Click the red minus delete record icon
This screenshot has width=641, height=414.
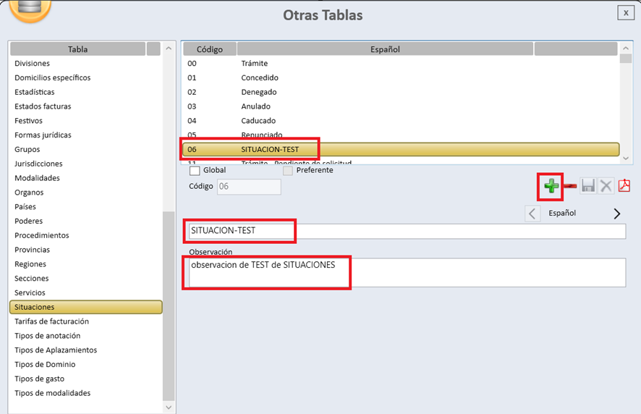click(x=570, y=187)
